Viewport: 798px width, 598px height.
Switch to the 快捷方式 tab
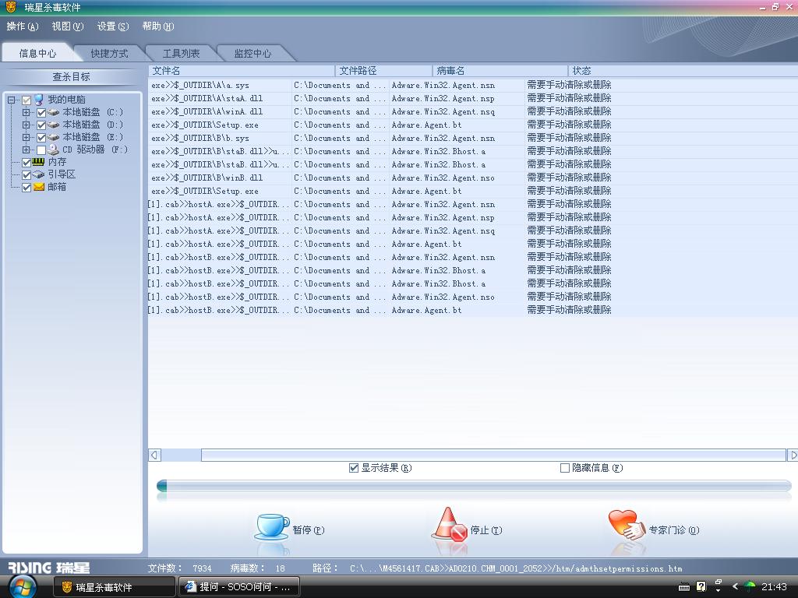click(x=109, y=54)
